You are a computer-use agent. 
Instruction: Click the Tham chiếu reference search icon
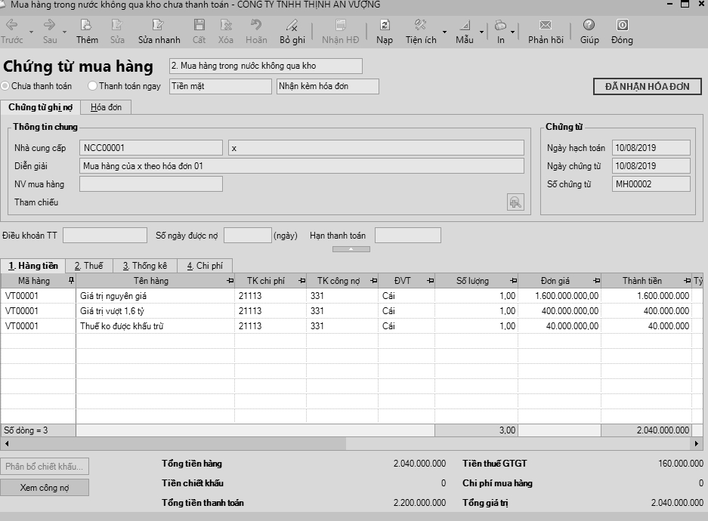(x=515, y=202)
